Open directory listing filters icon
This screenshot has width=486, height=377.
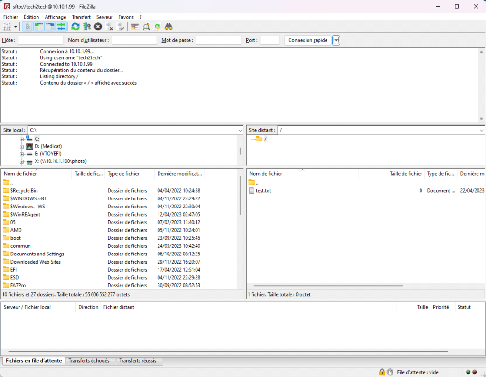[134, 27]
